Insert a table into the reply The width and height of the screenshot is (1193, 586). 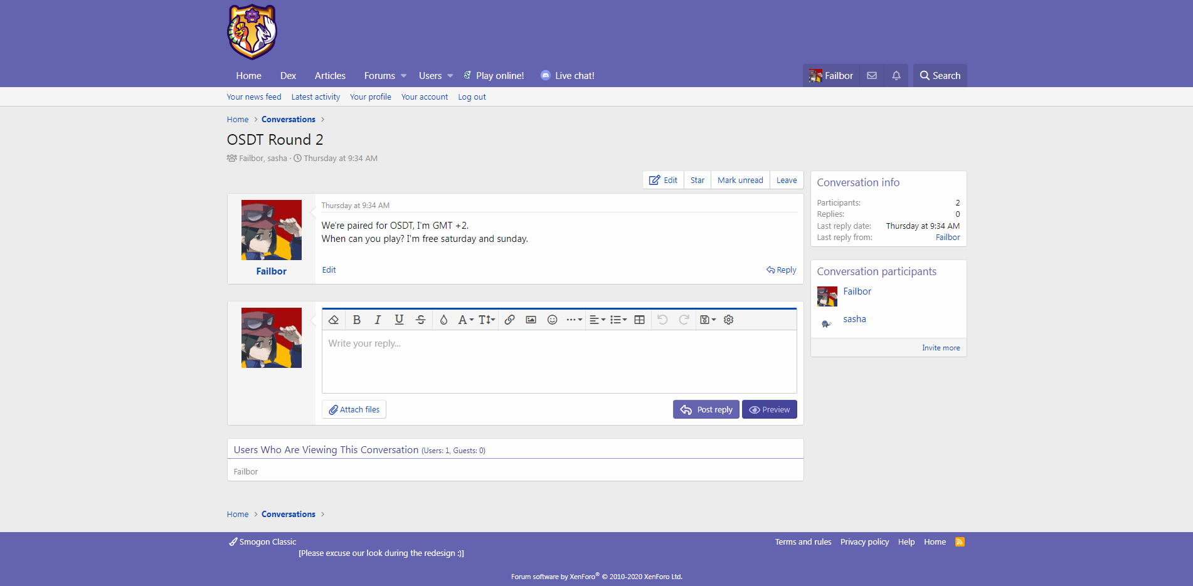(639, 320)
